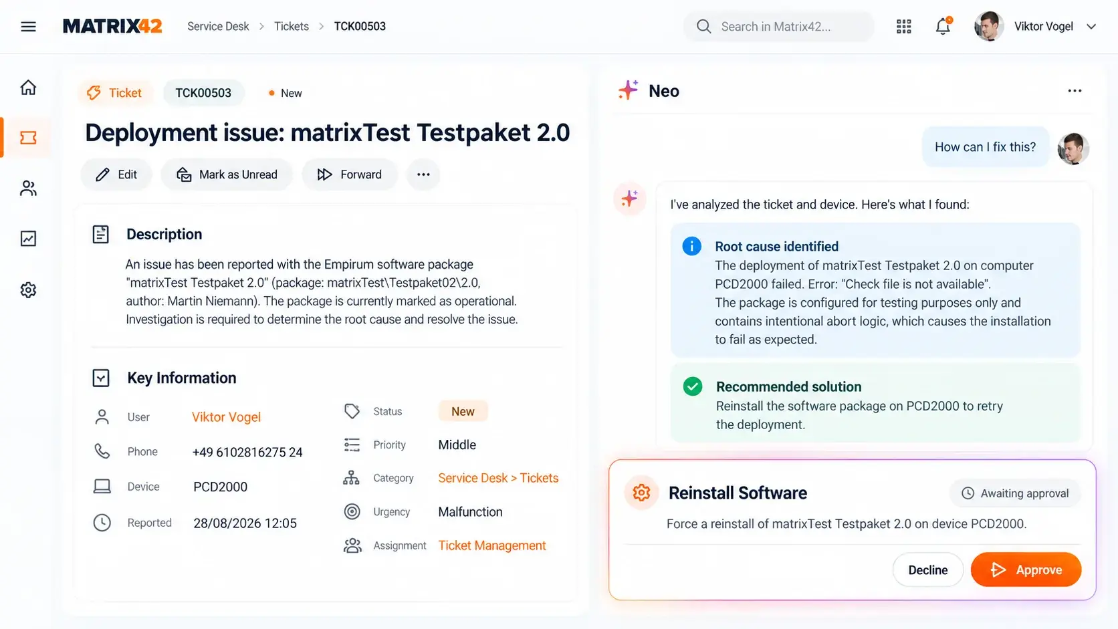Click the Awaiting approval status badge
Viewport: 1118px width, 629px height.
[1015, 493]
